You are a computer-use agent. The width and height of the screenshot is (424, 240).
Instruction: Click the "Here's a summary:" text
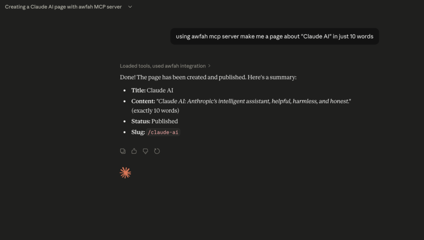[x=272, y=77]
